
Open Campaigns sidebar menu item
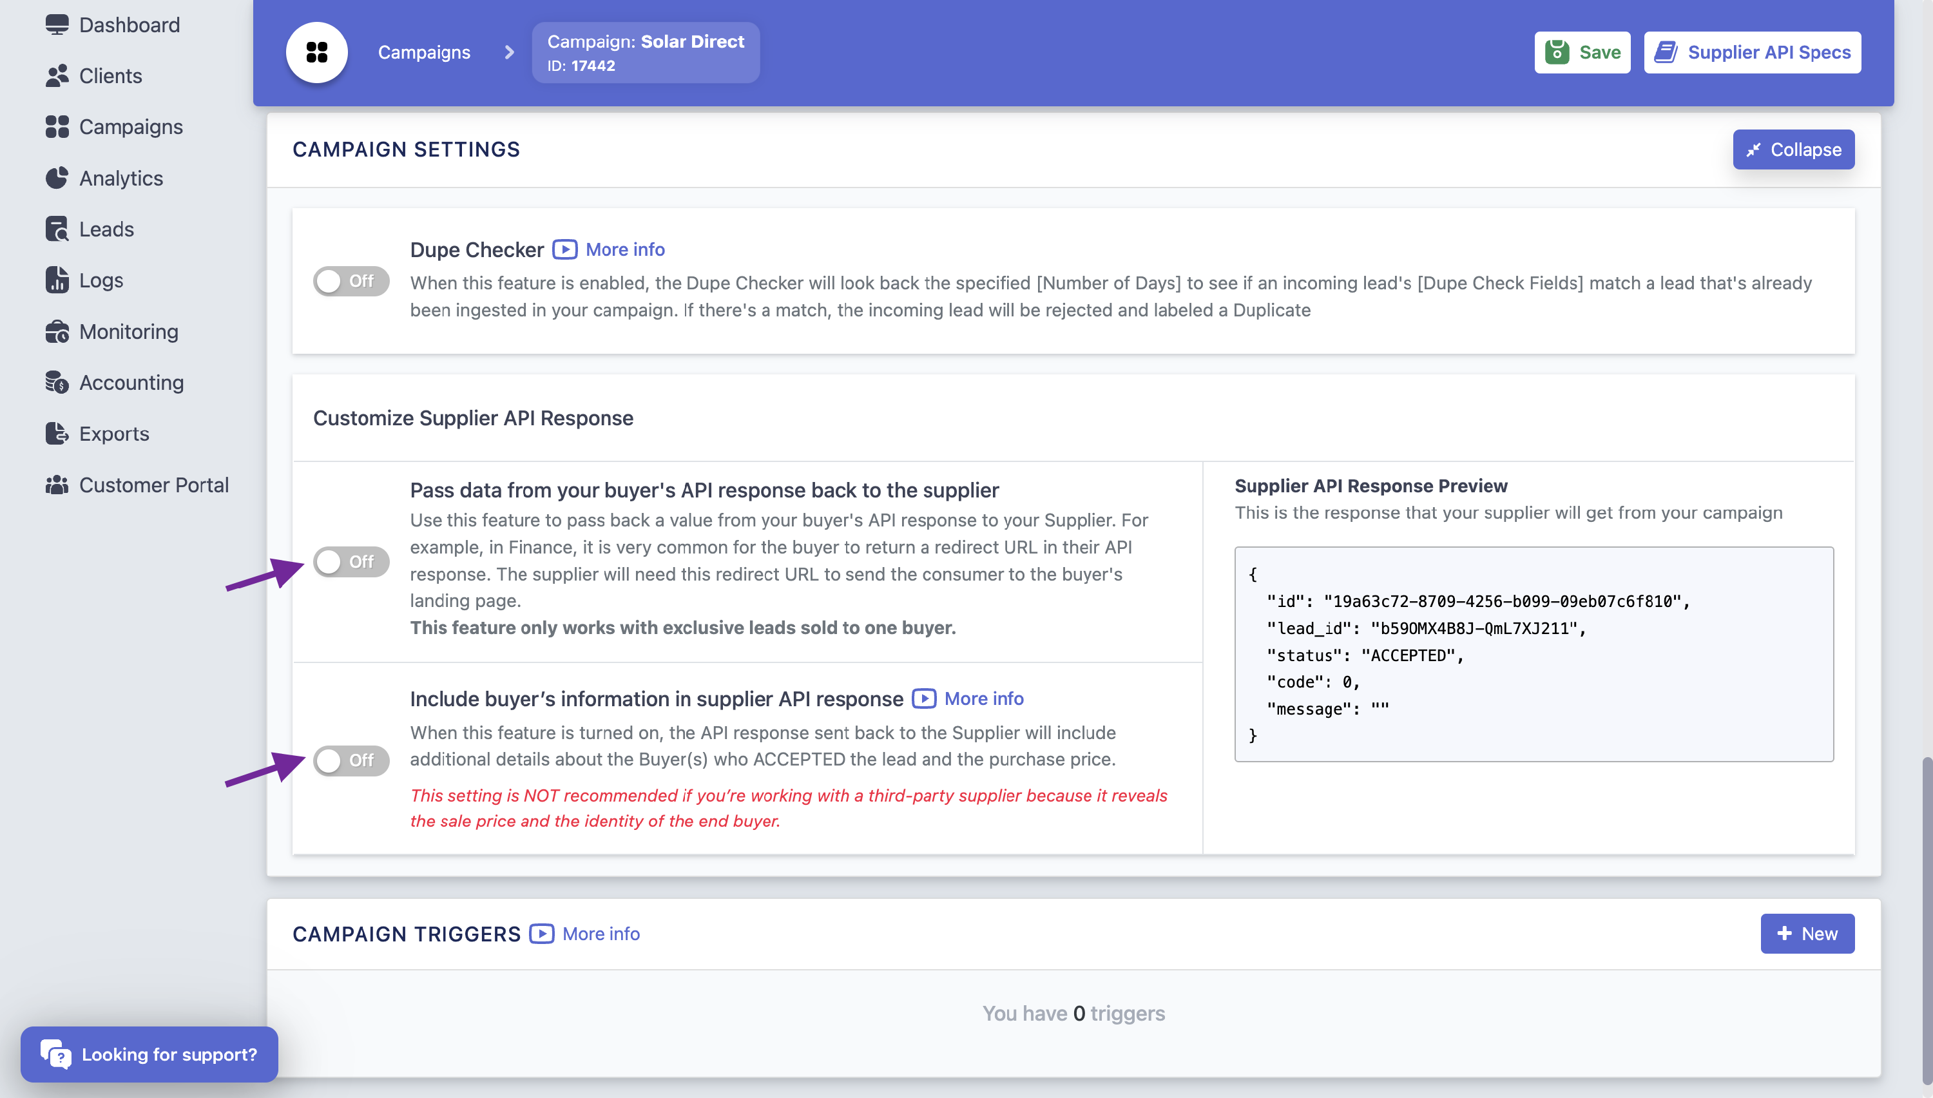pyautogui.click(x=114, y=127)
